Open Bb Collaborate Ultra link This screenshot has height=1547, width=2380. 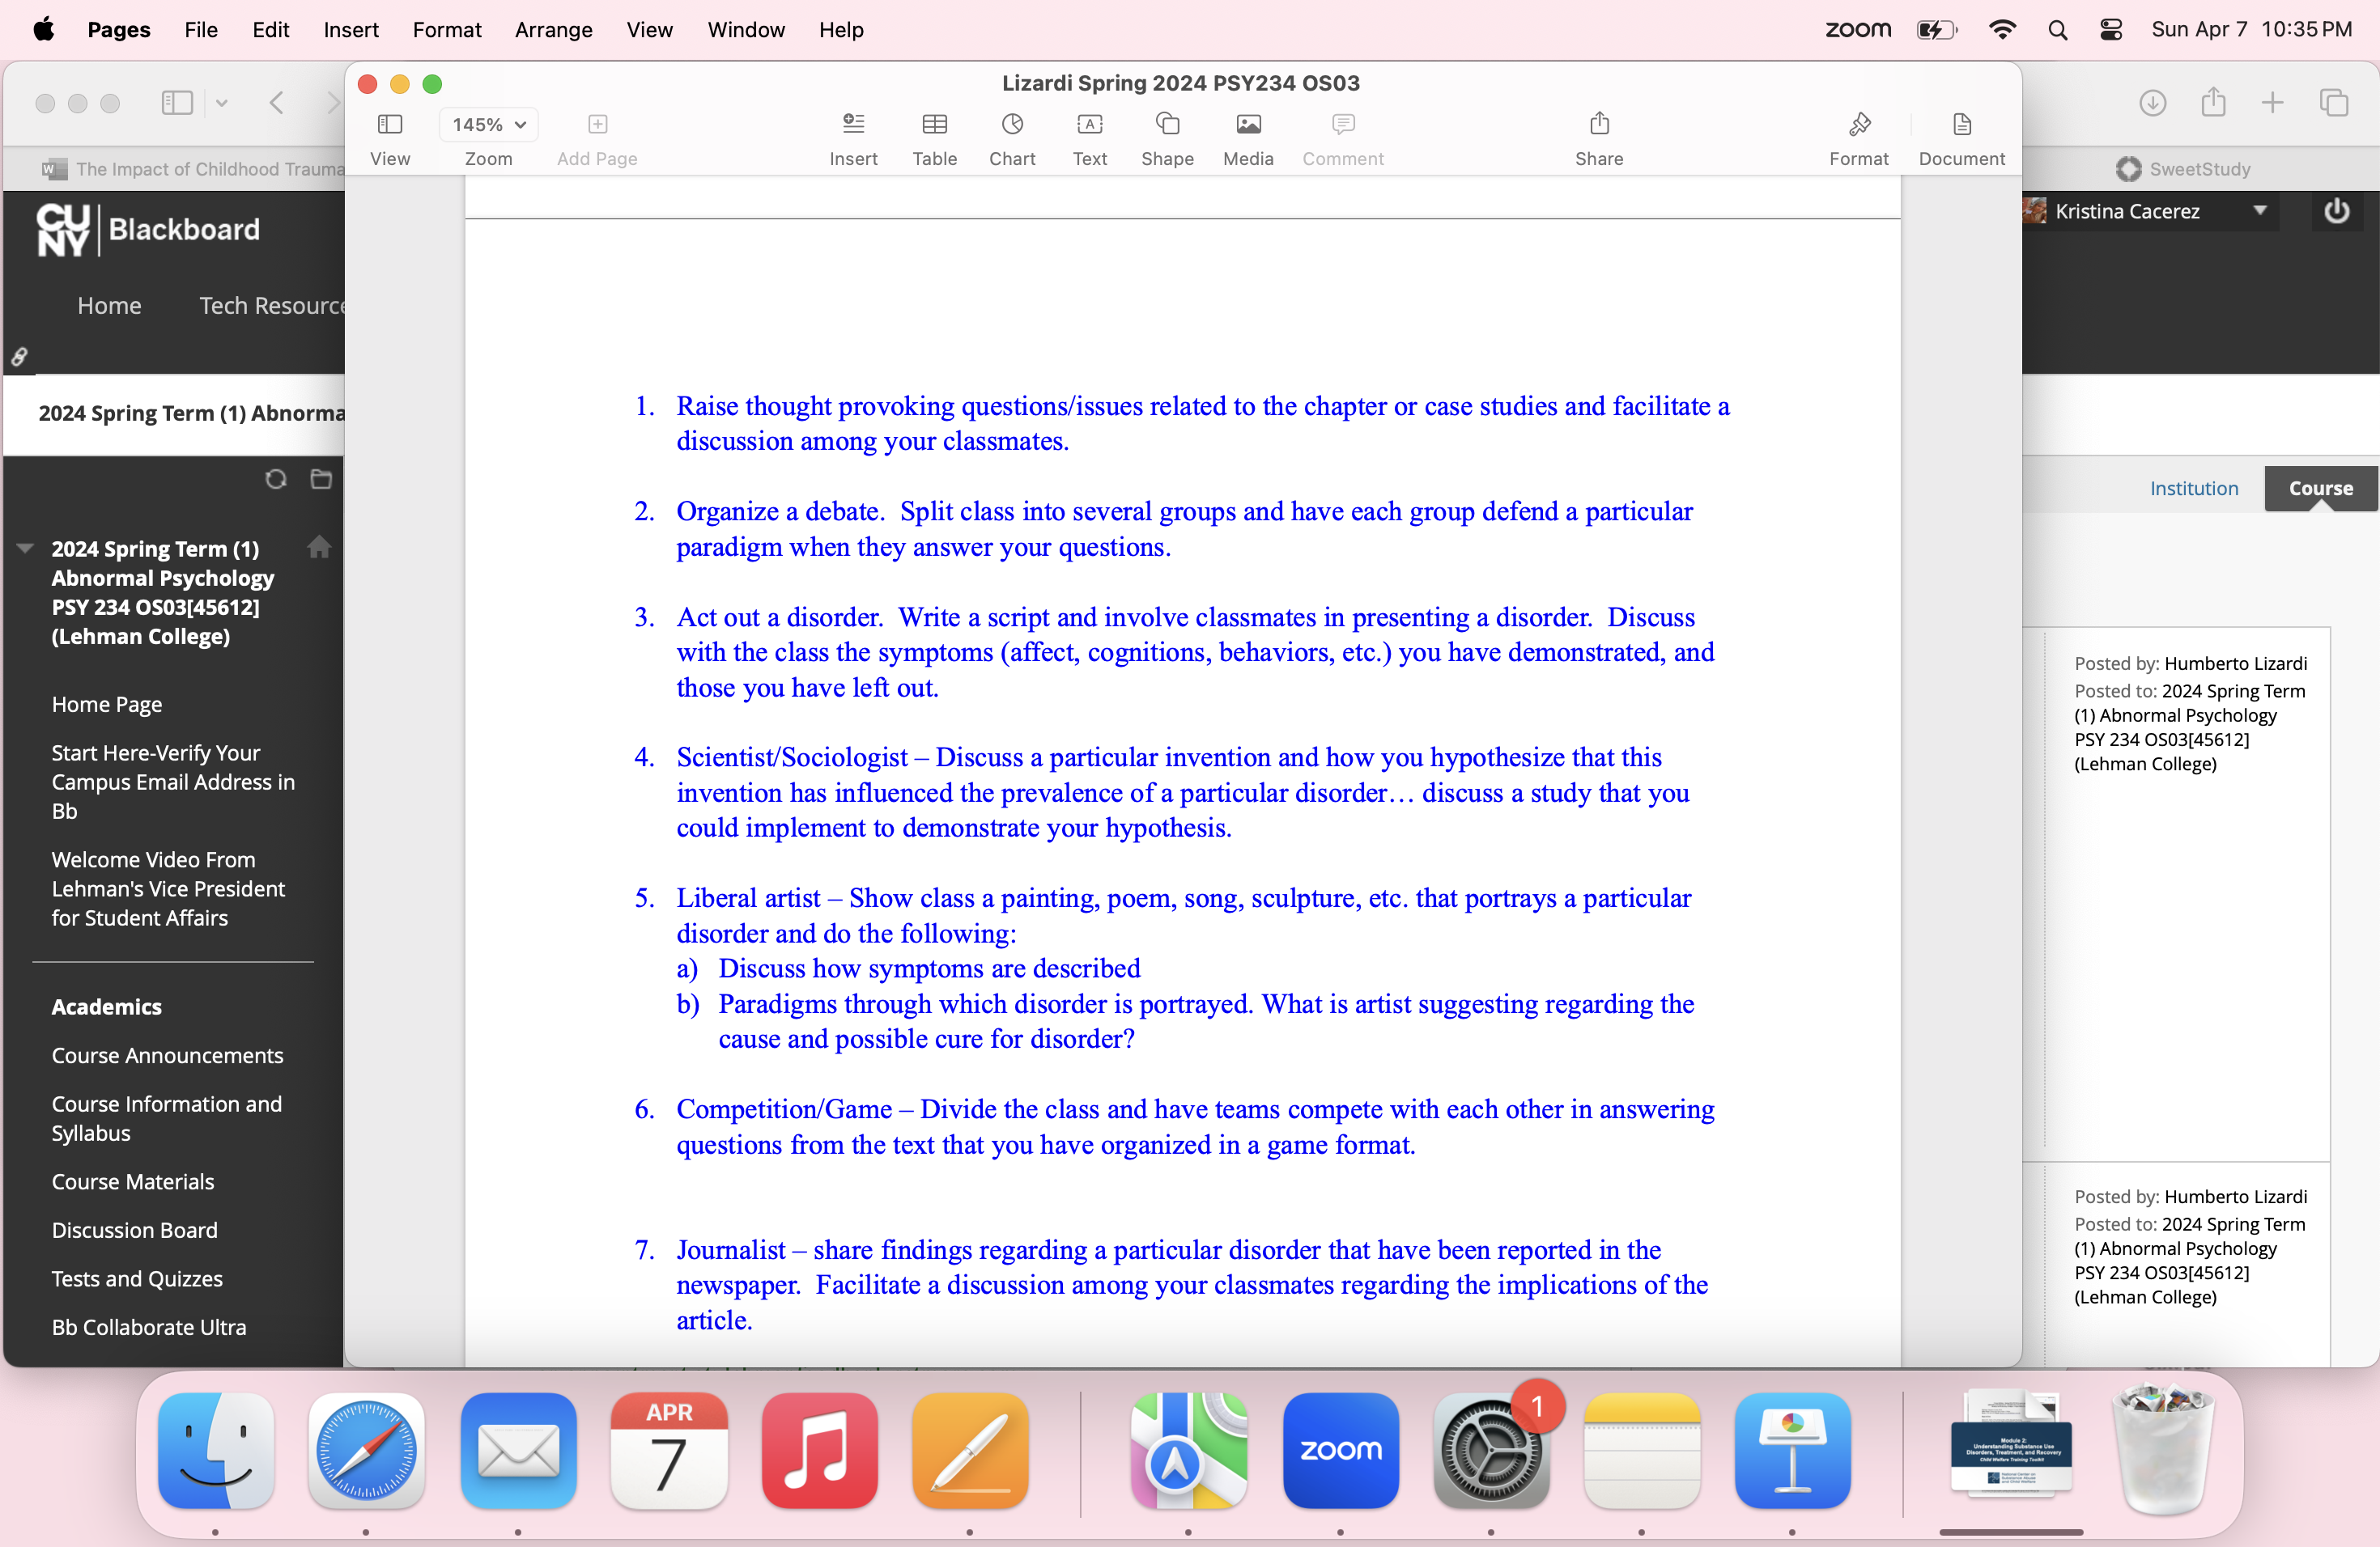tap(148, 1327)
